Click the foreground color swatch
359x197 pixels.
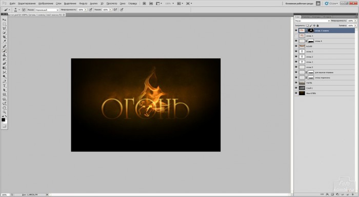(x=3, y=120)
